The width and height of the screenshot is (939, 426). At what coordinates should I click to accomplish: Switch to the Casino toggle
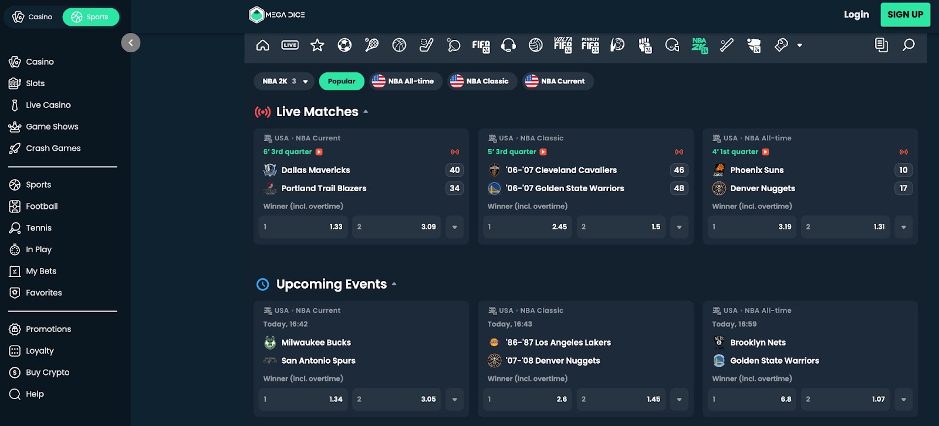pyautogui.click(x=33, y=17)
